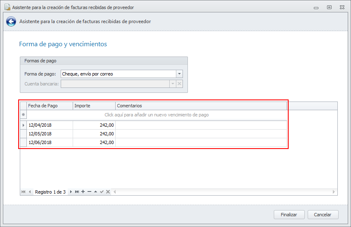Click the wizard document icon in title bar
This screenshot has width=351, height=227.
[7, 7]
